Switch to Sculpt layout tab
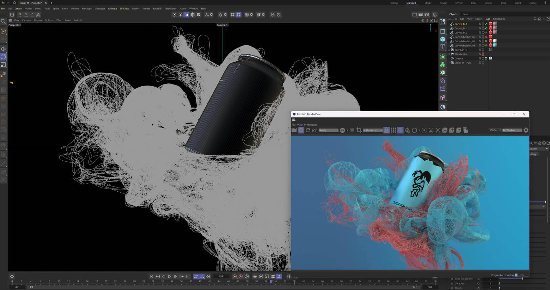The width and height of the screenshot is (550, 290). point(443,3)
